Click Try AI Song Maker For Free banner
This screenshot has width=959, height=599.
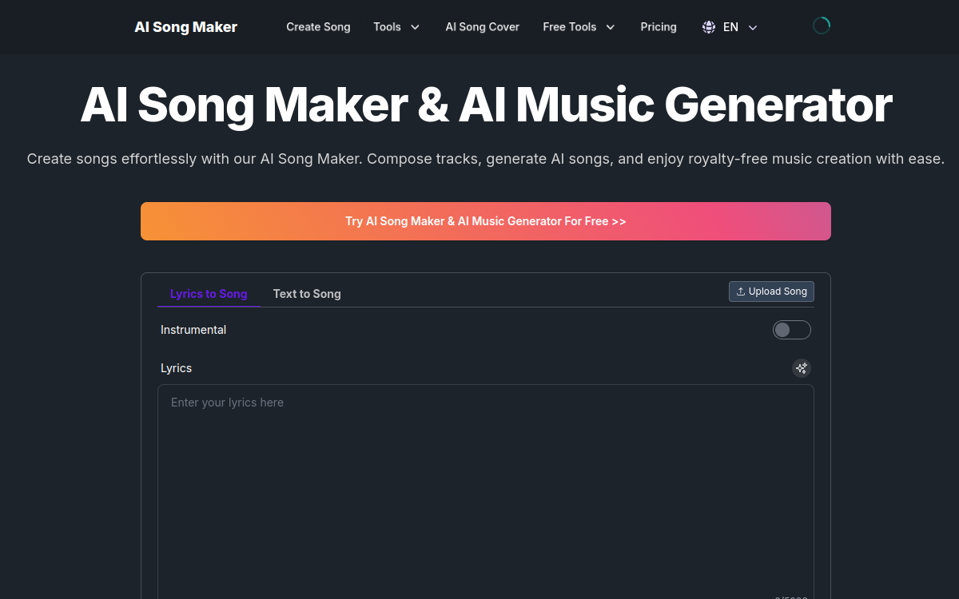[486, 221]
